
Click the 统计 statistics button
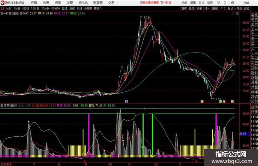click(x=207, y=8)
